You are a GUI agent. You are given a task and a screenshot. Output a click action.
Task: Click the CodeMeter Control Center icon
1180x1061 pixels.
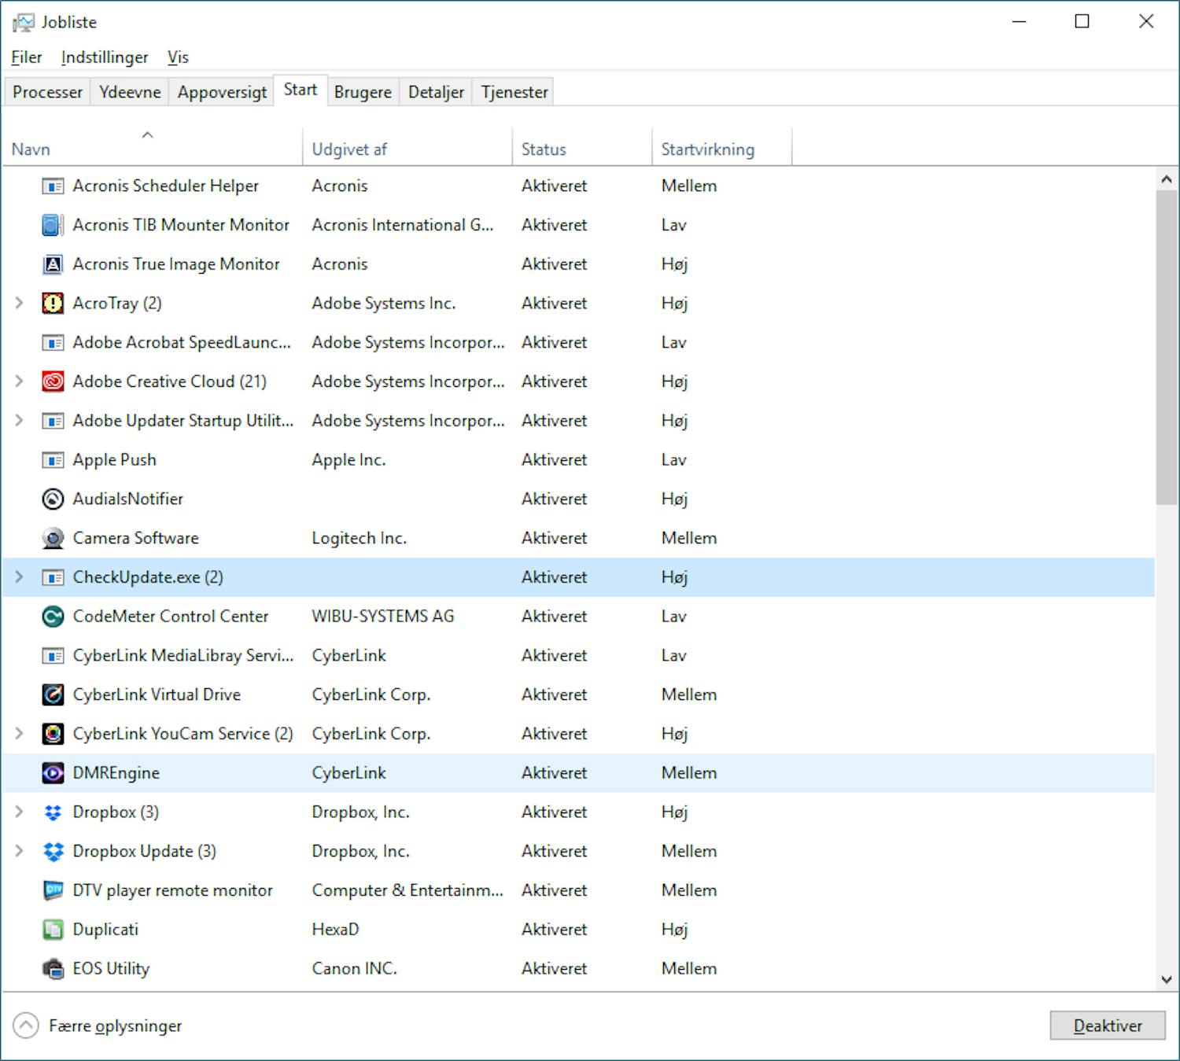pos(52,616)
